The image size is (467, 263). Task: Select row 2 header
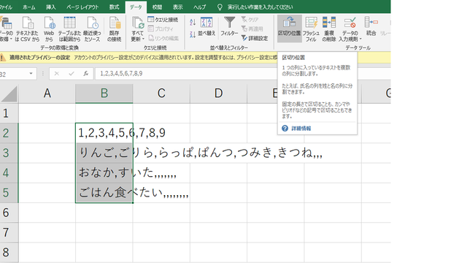tap(9, 133)
